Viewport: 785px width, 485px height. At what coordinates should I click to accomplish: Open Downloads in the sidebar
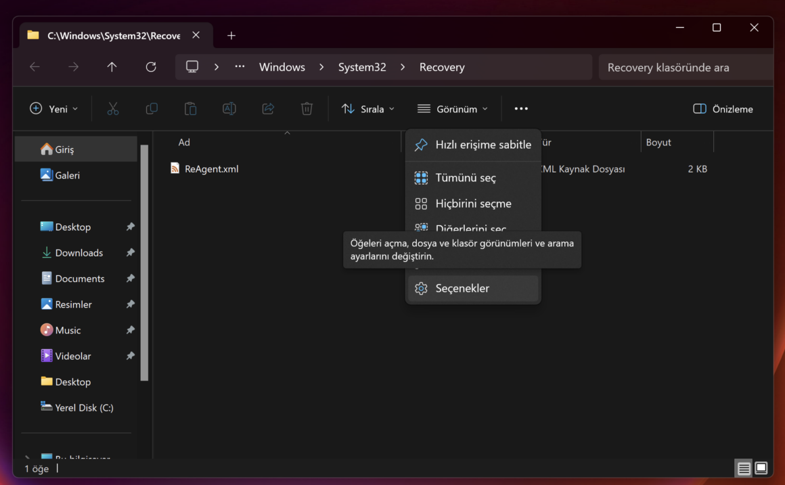pos(76,253)
